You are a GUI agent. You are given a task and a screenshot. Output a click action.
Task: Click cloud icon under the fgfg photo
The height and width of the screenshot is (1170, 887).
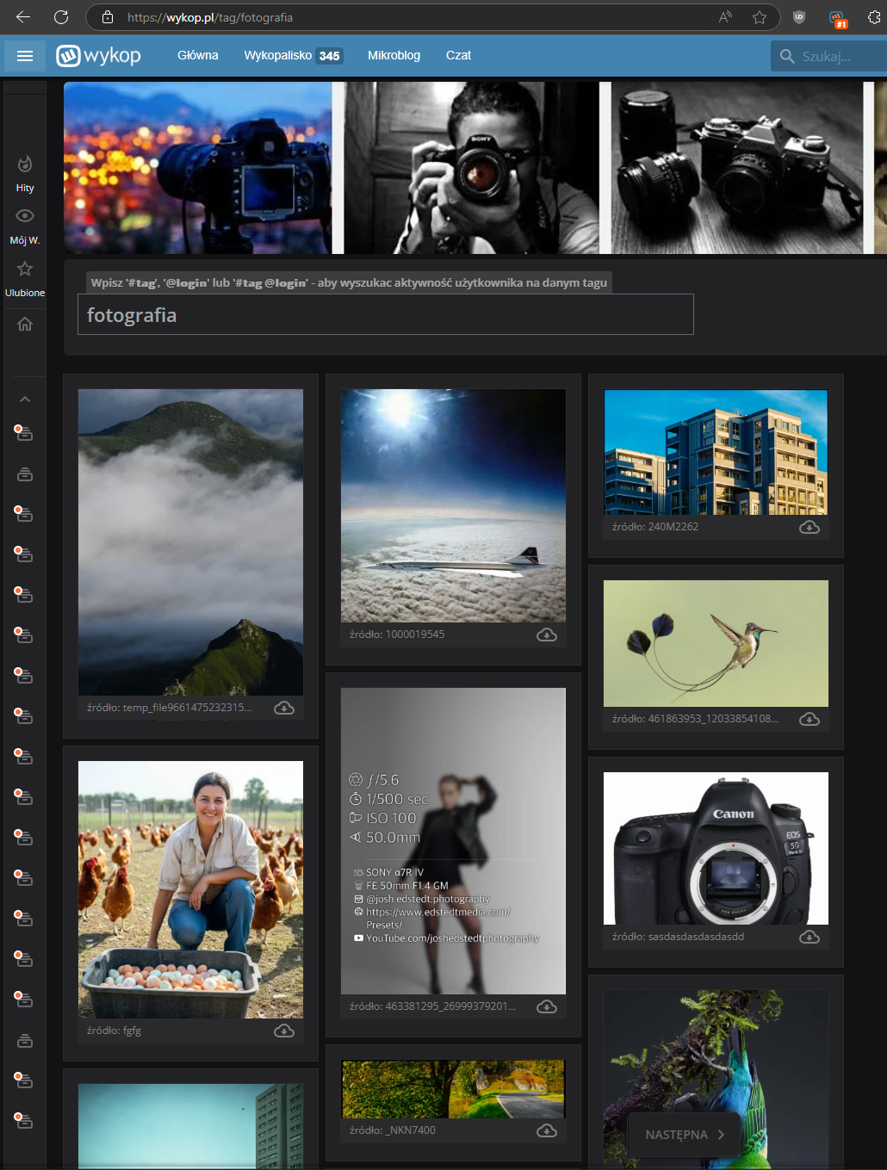283,1031
